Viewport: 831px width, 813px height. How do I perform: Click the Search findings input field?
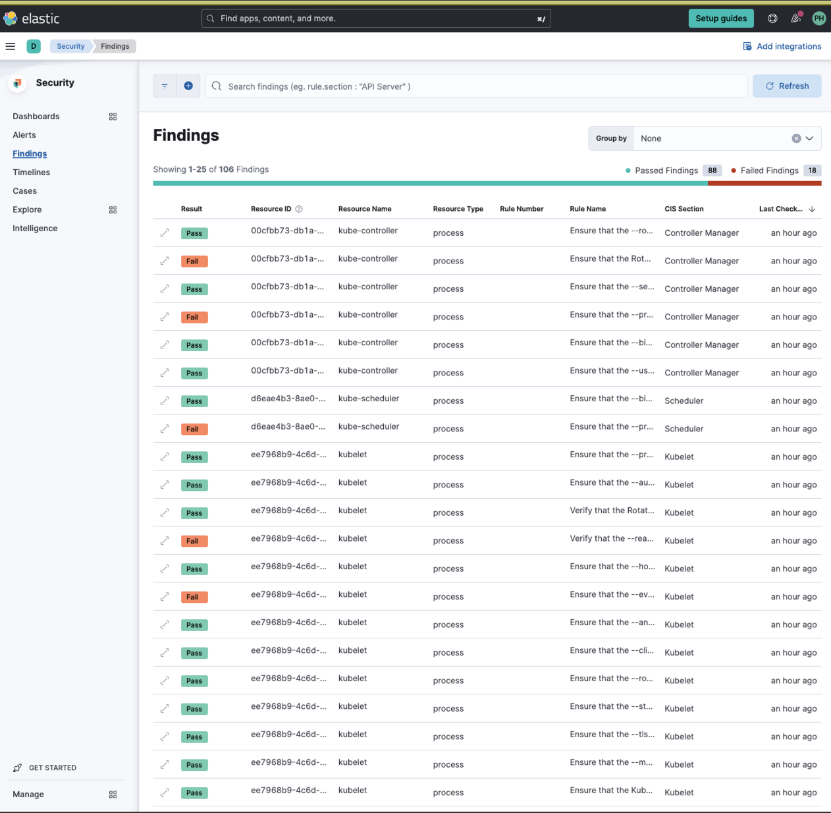pyautogui.click(x=461, y=86)
